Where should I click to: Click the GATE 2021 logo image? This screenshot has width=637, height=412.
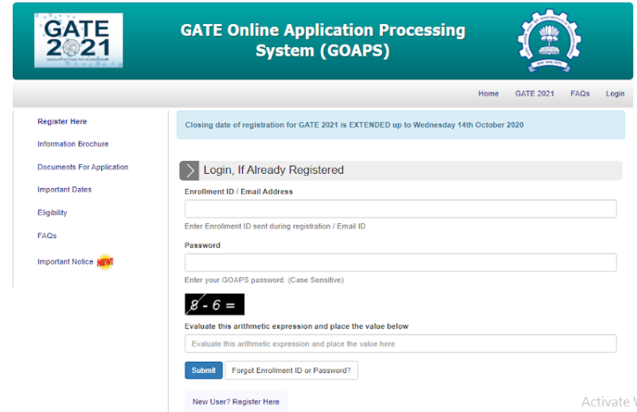point(78,40)
